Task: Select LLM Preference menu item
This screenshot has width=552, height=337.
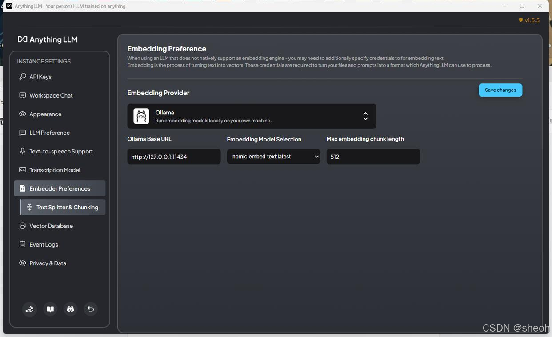Action: pos(60,133)
